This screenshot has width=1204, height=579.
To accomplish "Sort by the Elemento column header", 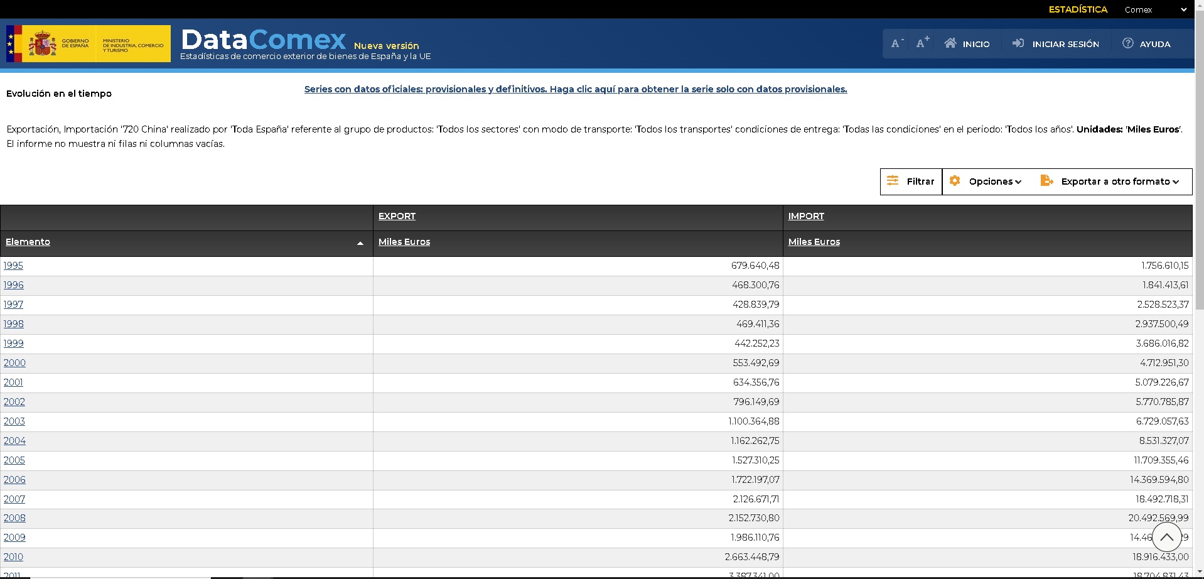I will click(x=28, y=242).
